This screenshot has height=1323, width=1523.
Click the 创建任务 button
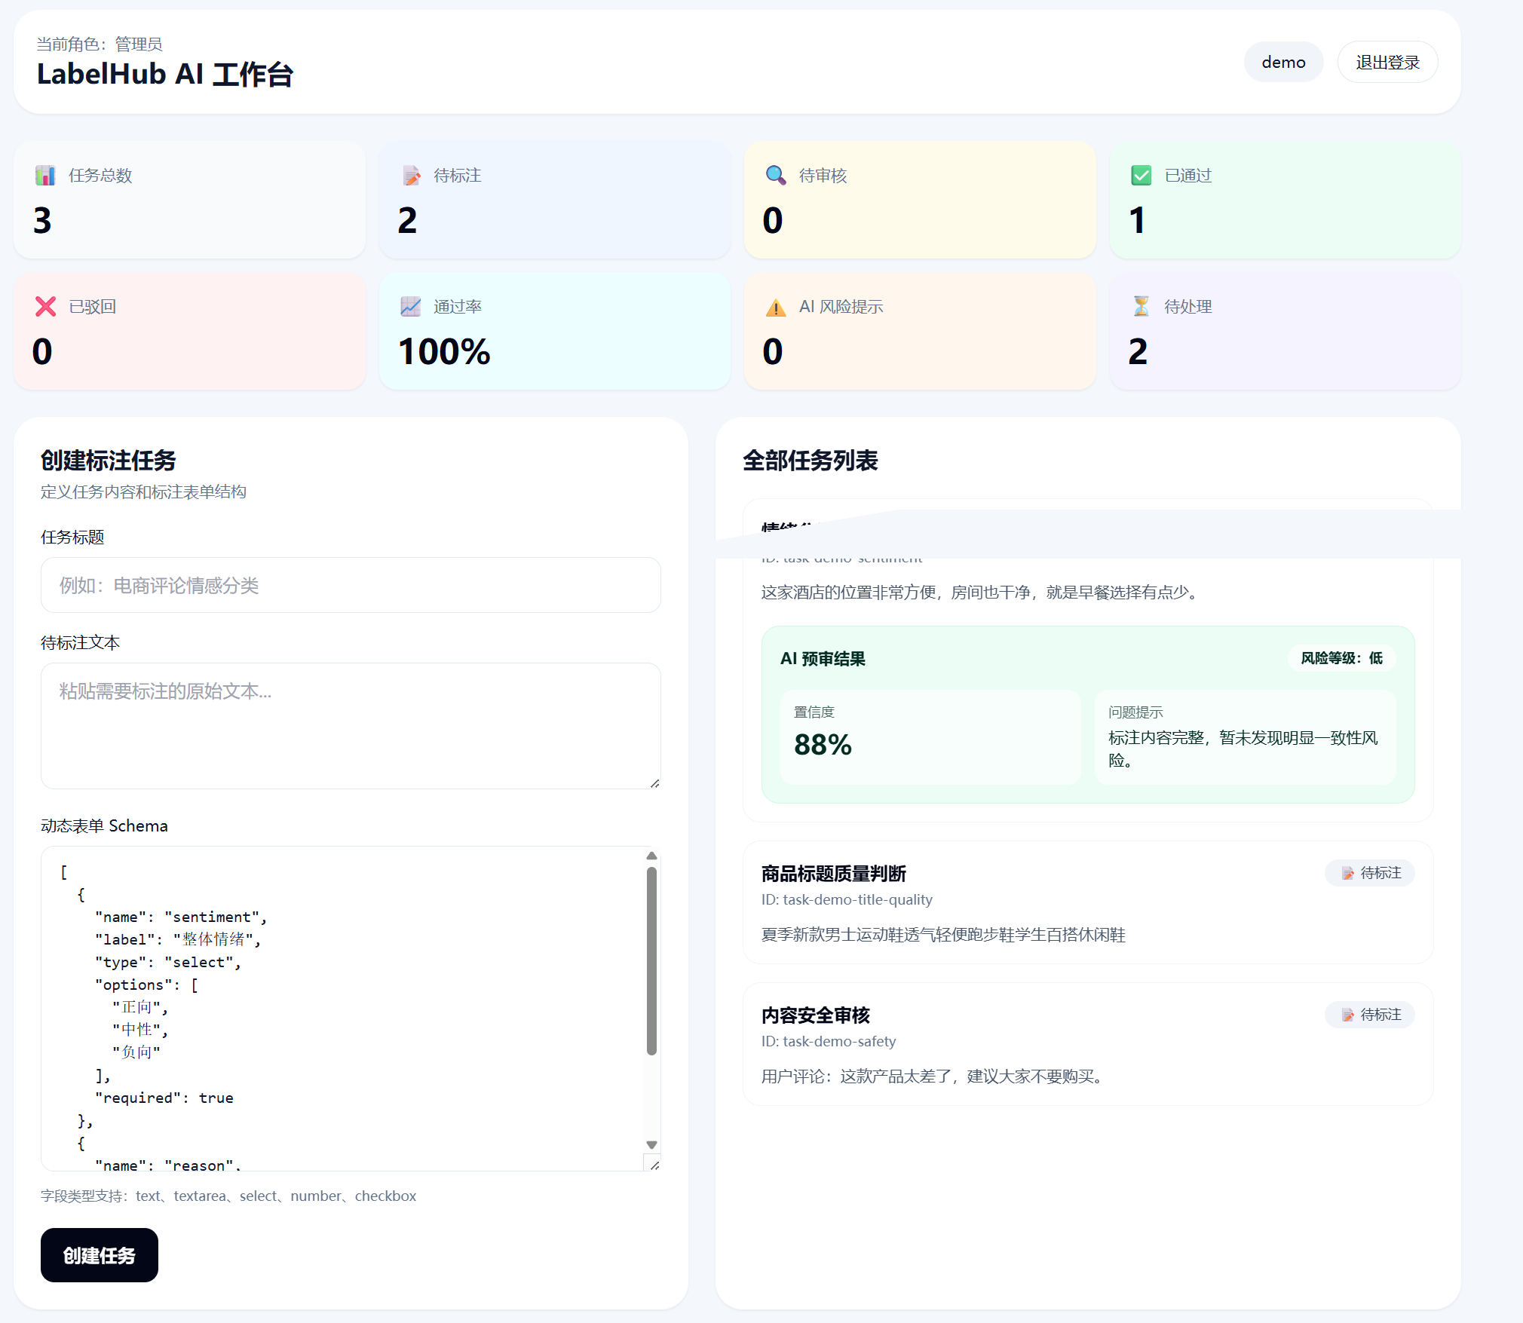click(100, 1255)
